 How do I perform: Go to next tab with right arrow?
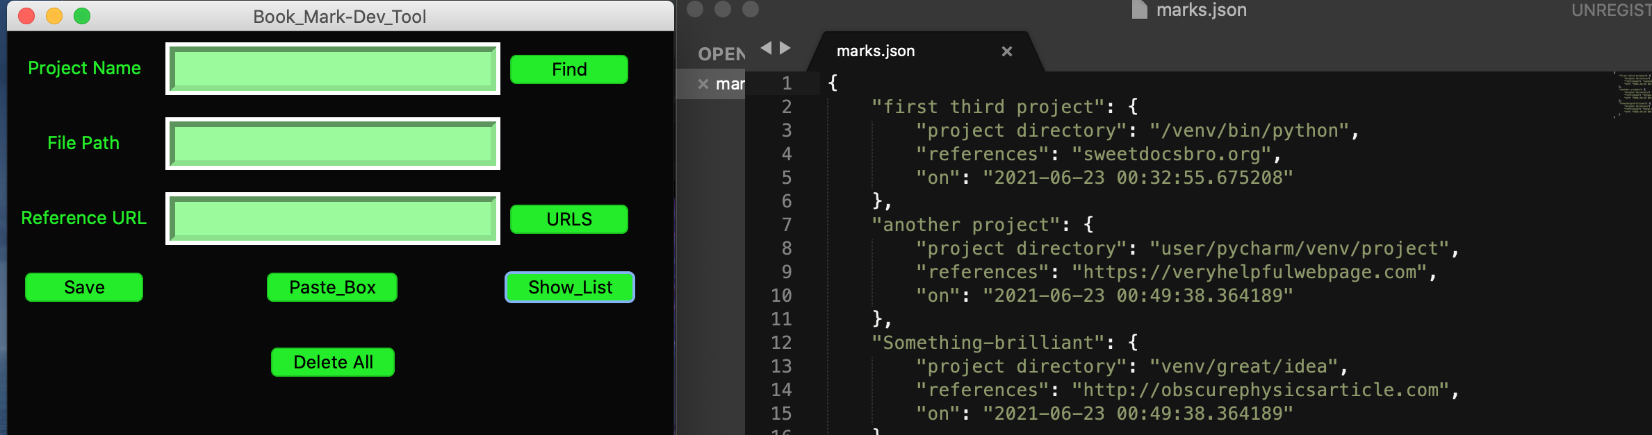(785, 48)
